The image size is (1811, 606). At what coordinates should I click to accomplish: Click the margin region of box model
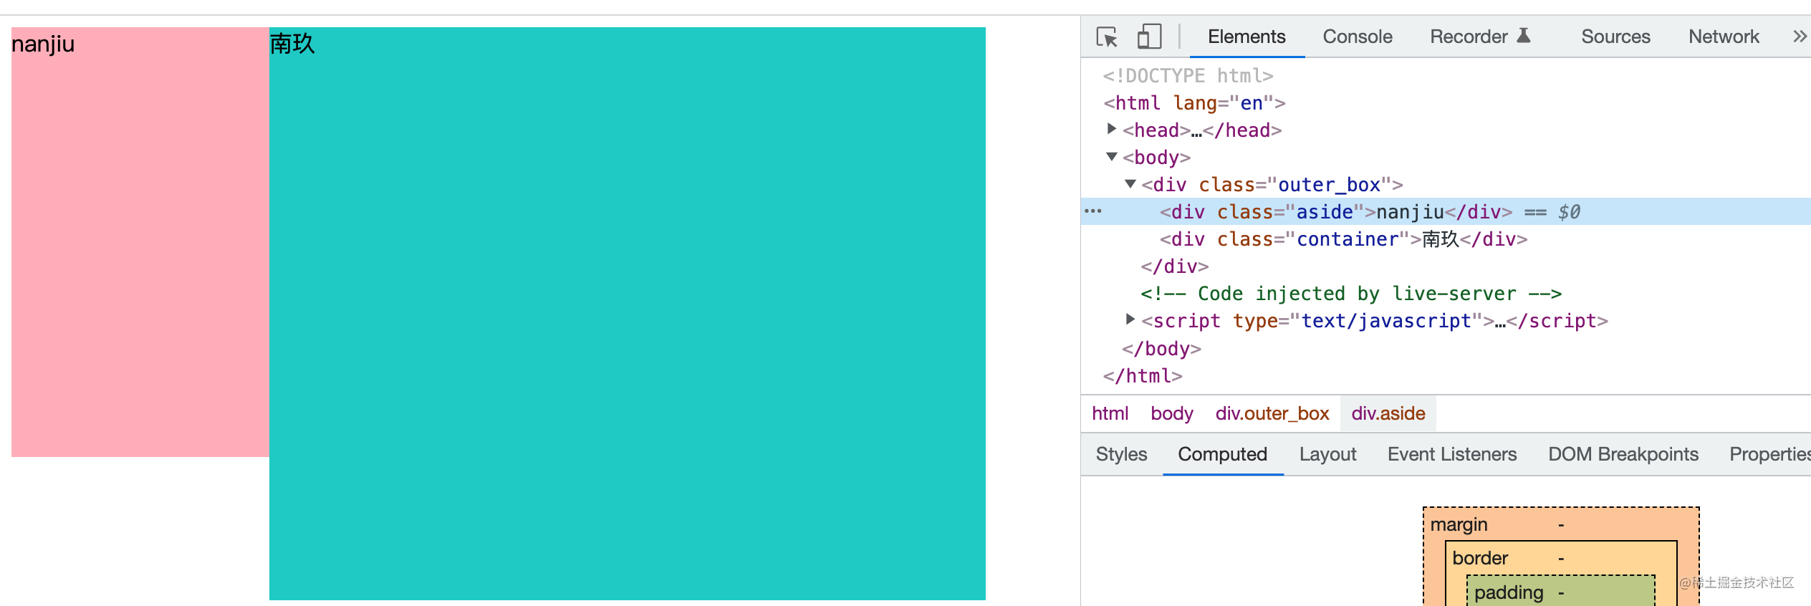[x=1560, y=524]
